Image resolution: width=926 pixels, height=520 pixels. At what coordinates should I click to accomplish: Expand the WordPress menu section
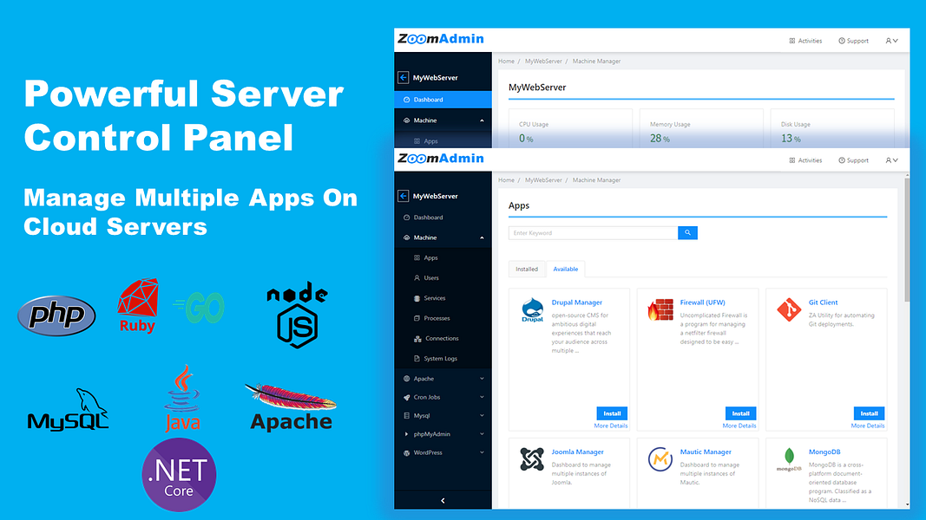[x=443, y=452]
